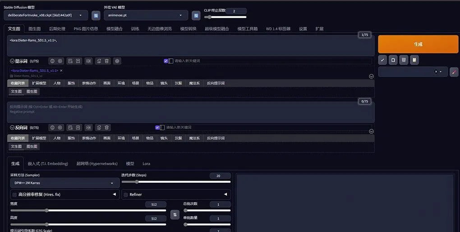Refresh the Stable Diffusion checkpoint list

96,15
